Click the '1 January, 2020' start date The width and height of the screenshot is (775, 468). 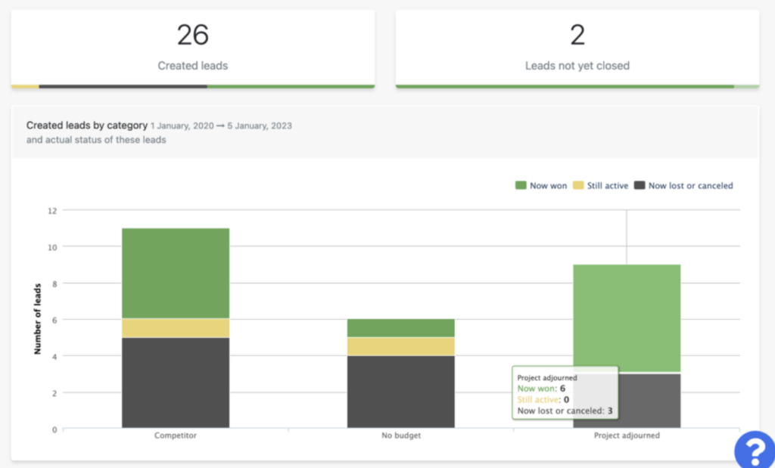point(182,126)
